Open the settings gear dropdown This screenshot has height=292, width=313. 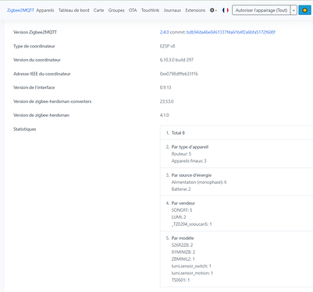pyautogui.click(x=213, y=10)
